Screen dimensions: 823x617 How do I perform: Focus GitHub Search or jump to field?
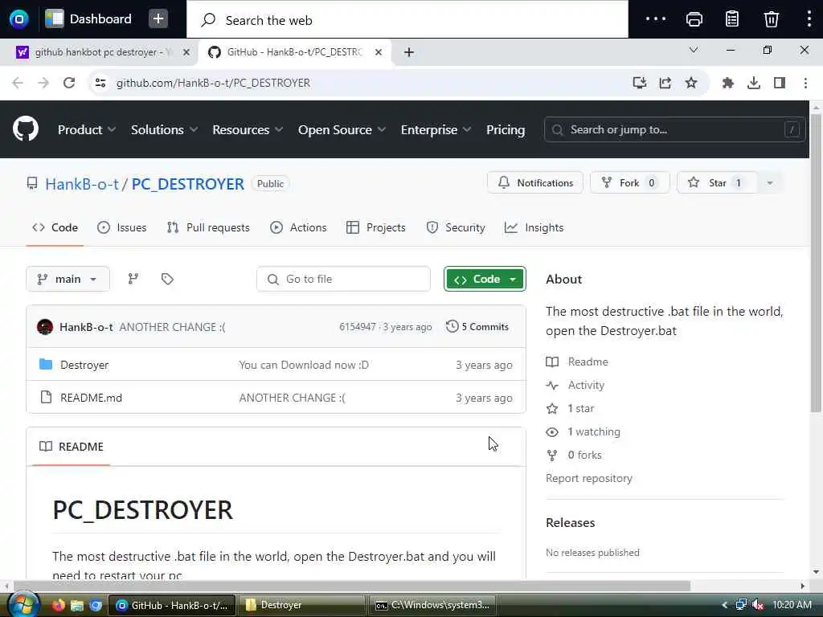(x=674, y=129)
